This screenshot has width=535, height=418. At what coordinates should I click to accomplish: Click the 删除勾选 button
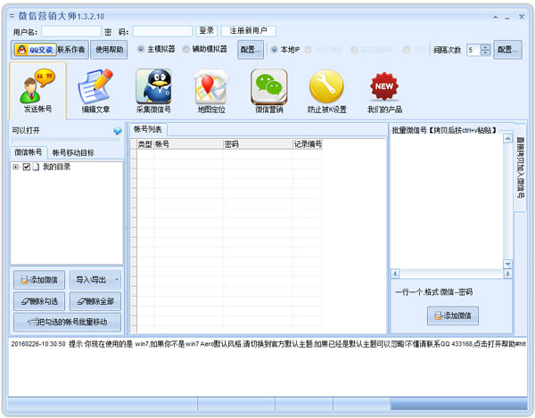click(x=39, y=301)
